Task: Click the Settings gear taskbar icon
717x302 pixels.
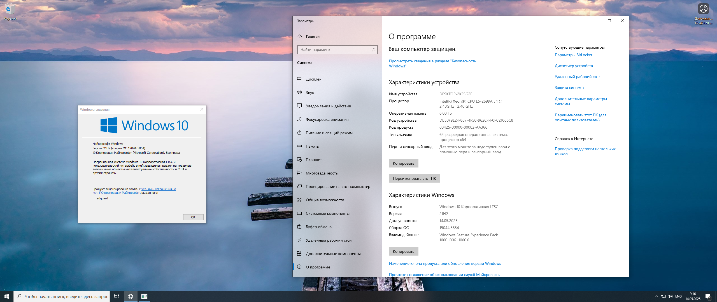Action: pos(131,296)
